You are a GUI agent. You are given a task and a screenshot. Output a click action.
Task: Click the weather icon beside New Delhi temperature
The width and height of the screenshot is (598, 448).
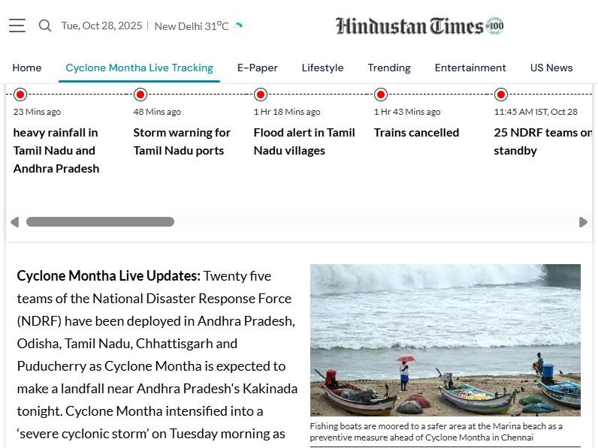[239, 26]
